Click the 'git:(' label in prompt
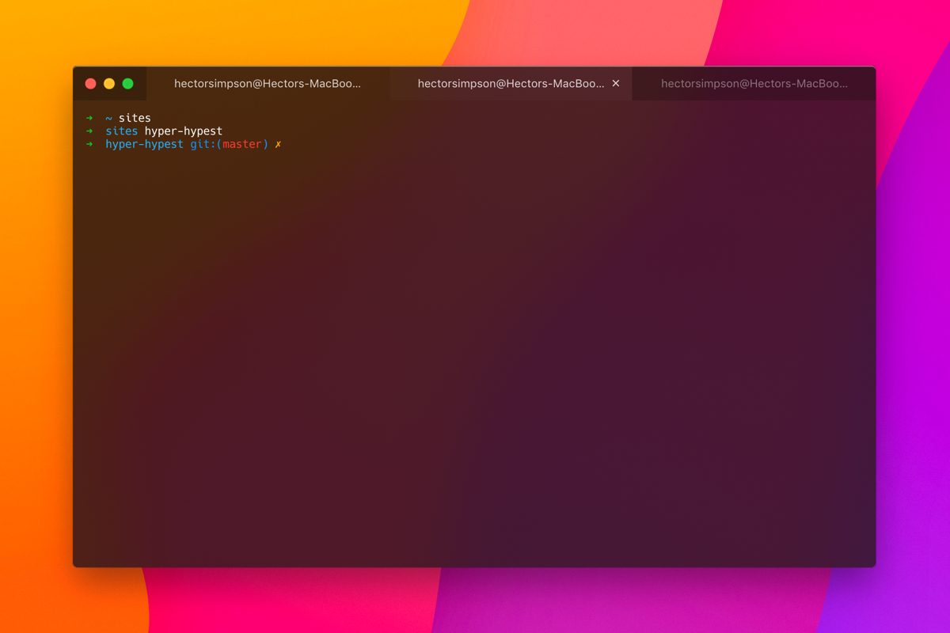 207,144
